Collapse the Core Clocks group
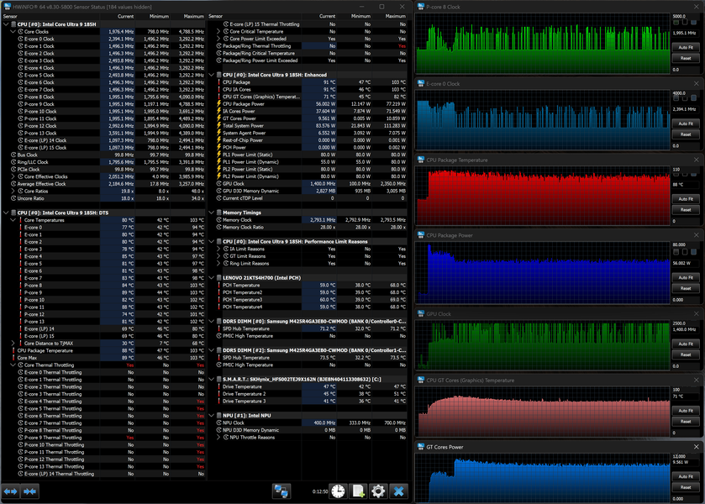705x504 pixels. point(13,31)
